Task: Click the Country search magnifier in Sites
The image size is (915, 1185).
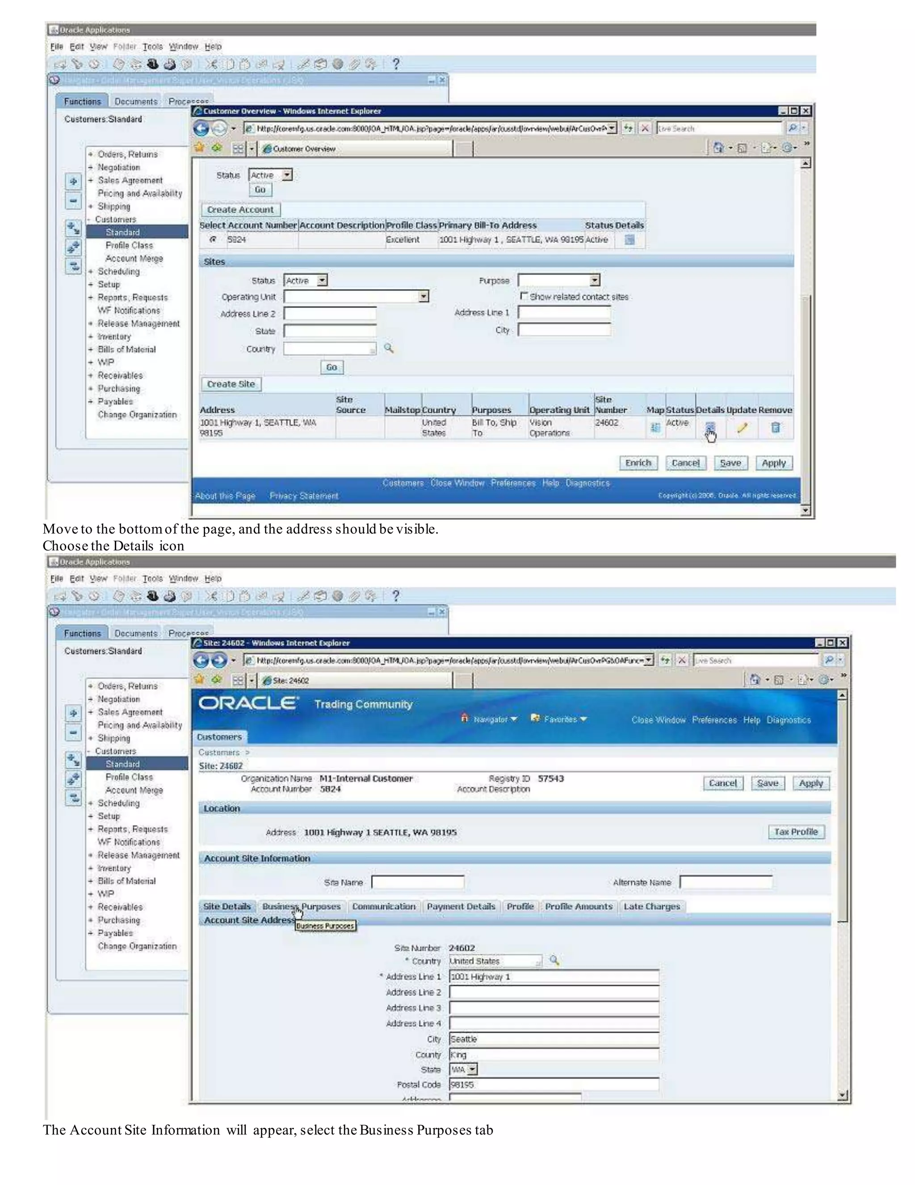Action: pyautogui.click(x=389, y=348)
